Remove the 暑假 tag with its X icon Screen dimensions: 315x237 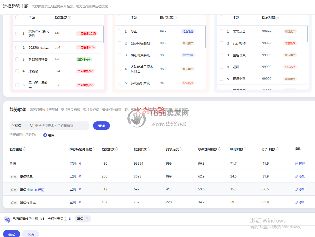coord(87,218)
